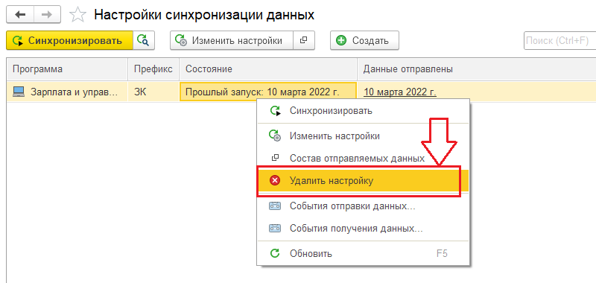Open События получения данных... from context menu
Viewport: 596px width, 283px height.
(x=364, y=229)
